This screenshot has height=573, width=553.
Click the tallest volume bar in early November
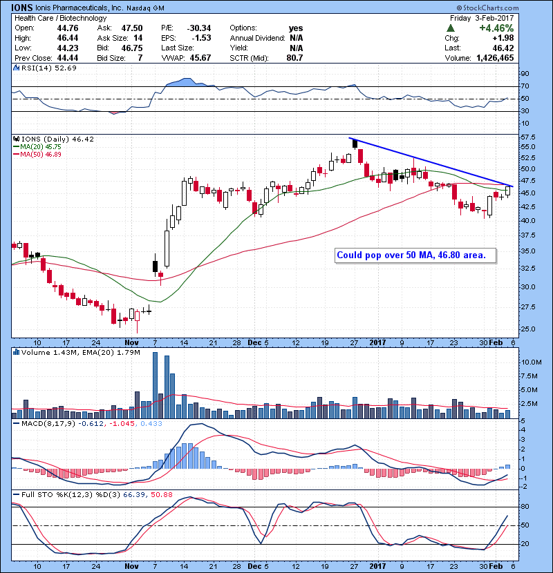pyautogui.click(x=155, y=385)
